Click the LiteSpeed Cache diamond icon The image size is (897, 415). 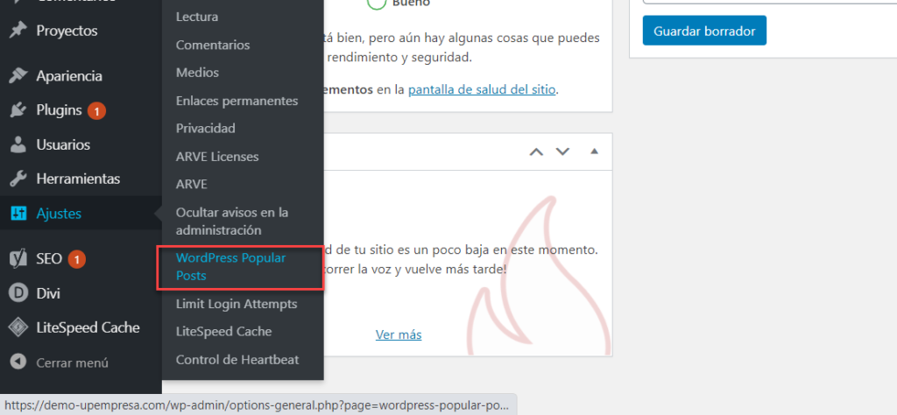tap(18, 327)
